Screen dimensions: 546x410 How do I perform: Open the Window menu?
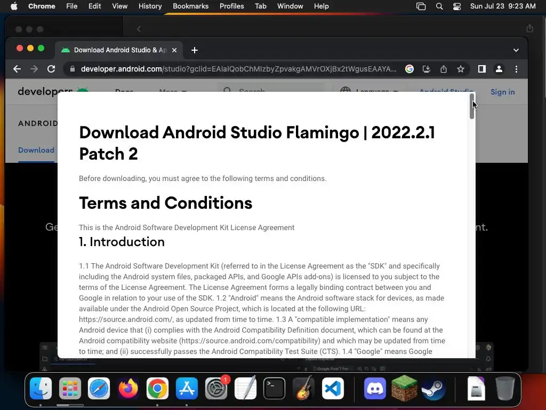point(290,6)
